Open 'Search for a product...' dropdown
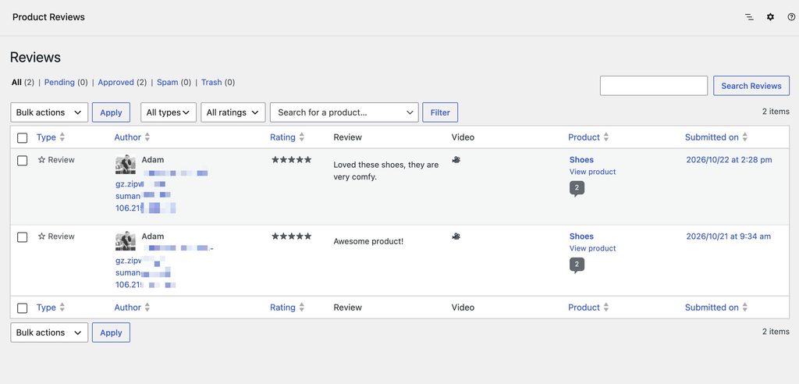Viewport: 799px width, 384px height. [x=344, y=112]
